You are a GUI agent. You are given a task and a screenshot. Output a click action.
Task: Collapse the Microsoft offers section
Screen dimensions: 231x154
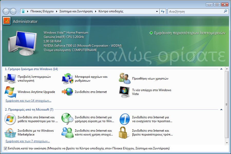pos(221,110)
